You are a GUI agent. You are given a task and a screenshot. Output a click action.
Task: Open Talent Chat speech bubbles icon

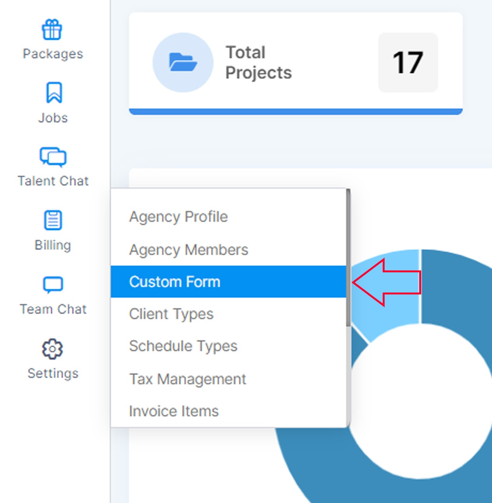[53, 157]
